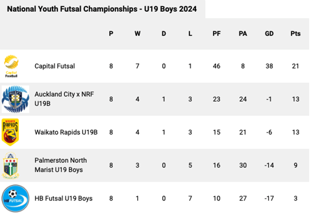The image size is (313, 215).
Task: Click the PF column header
Action: coord(217,34)
